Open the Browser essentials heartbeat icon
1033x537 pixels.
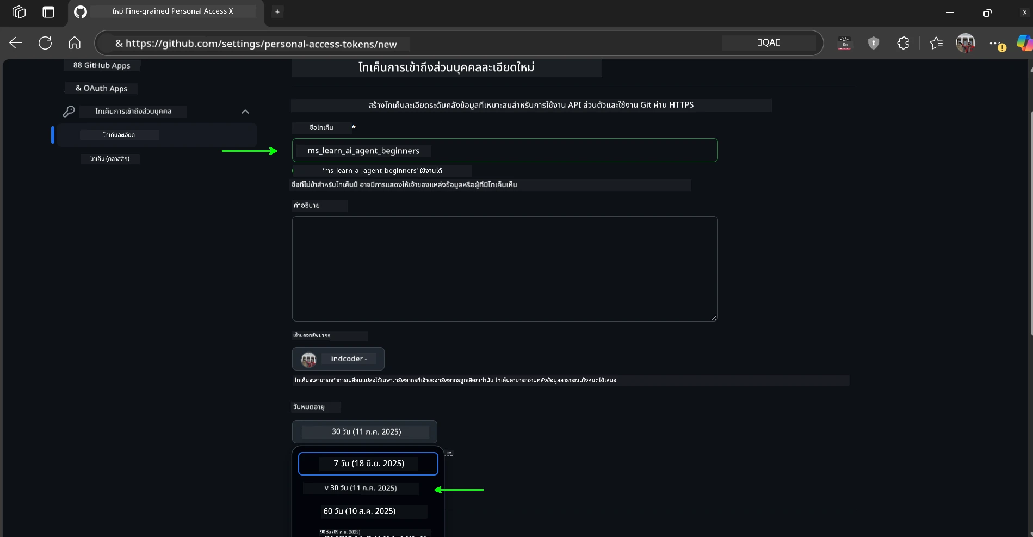click(845, 43)
